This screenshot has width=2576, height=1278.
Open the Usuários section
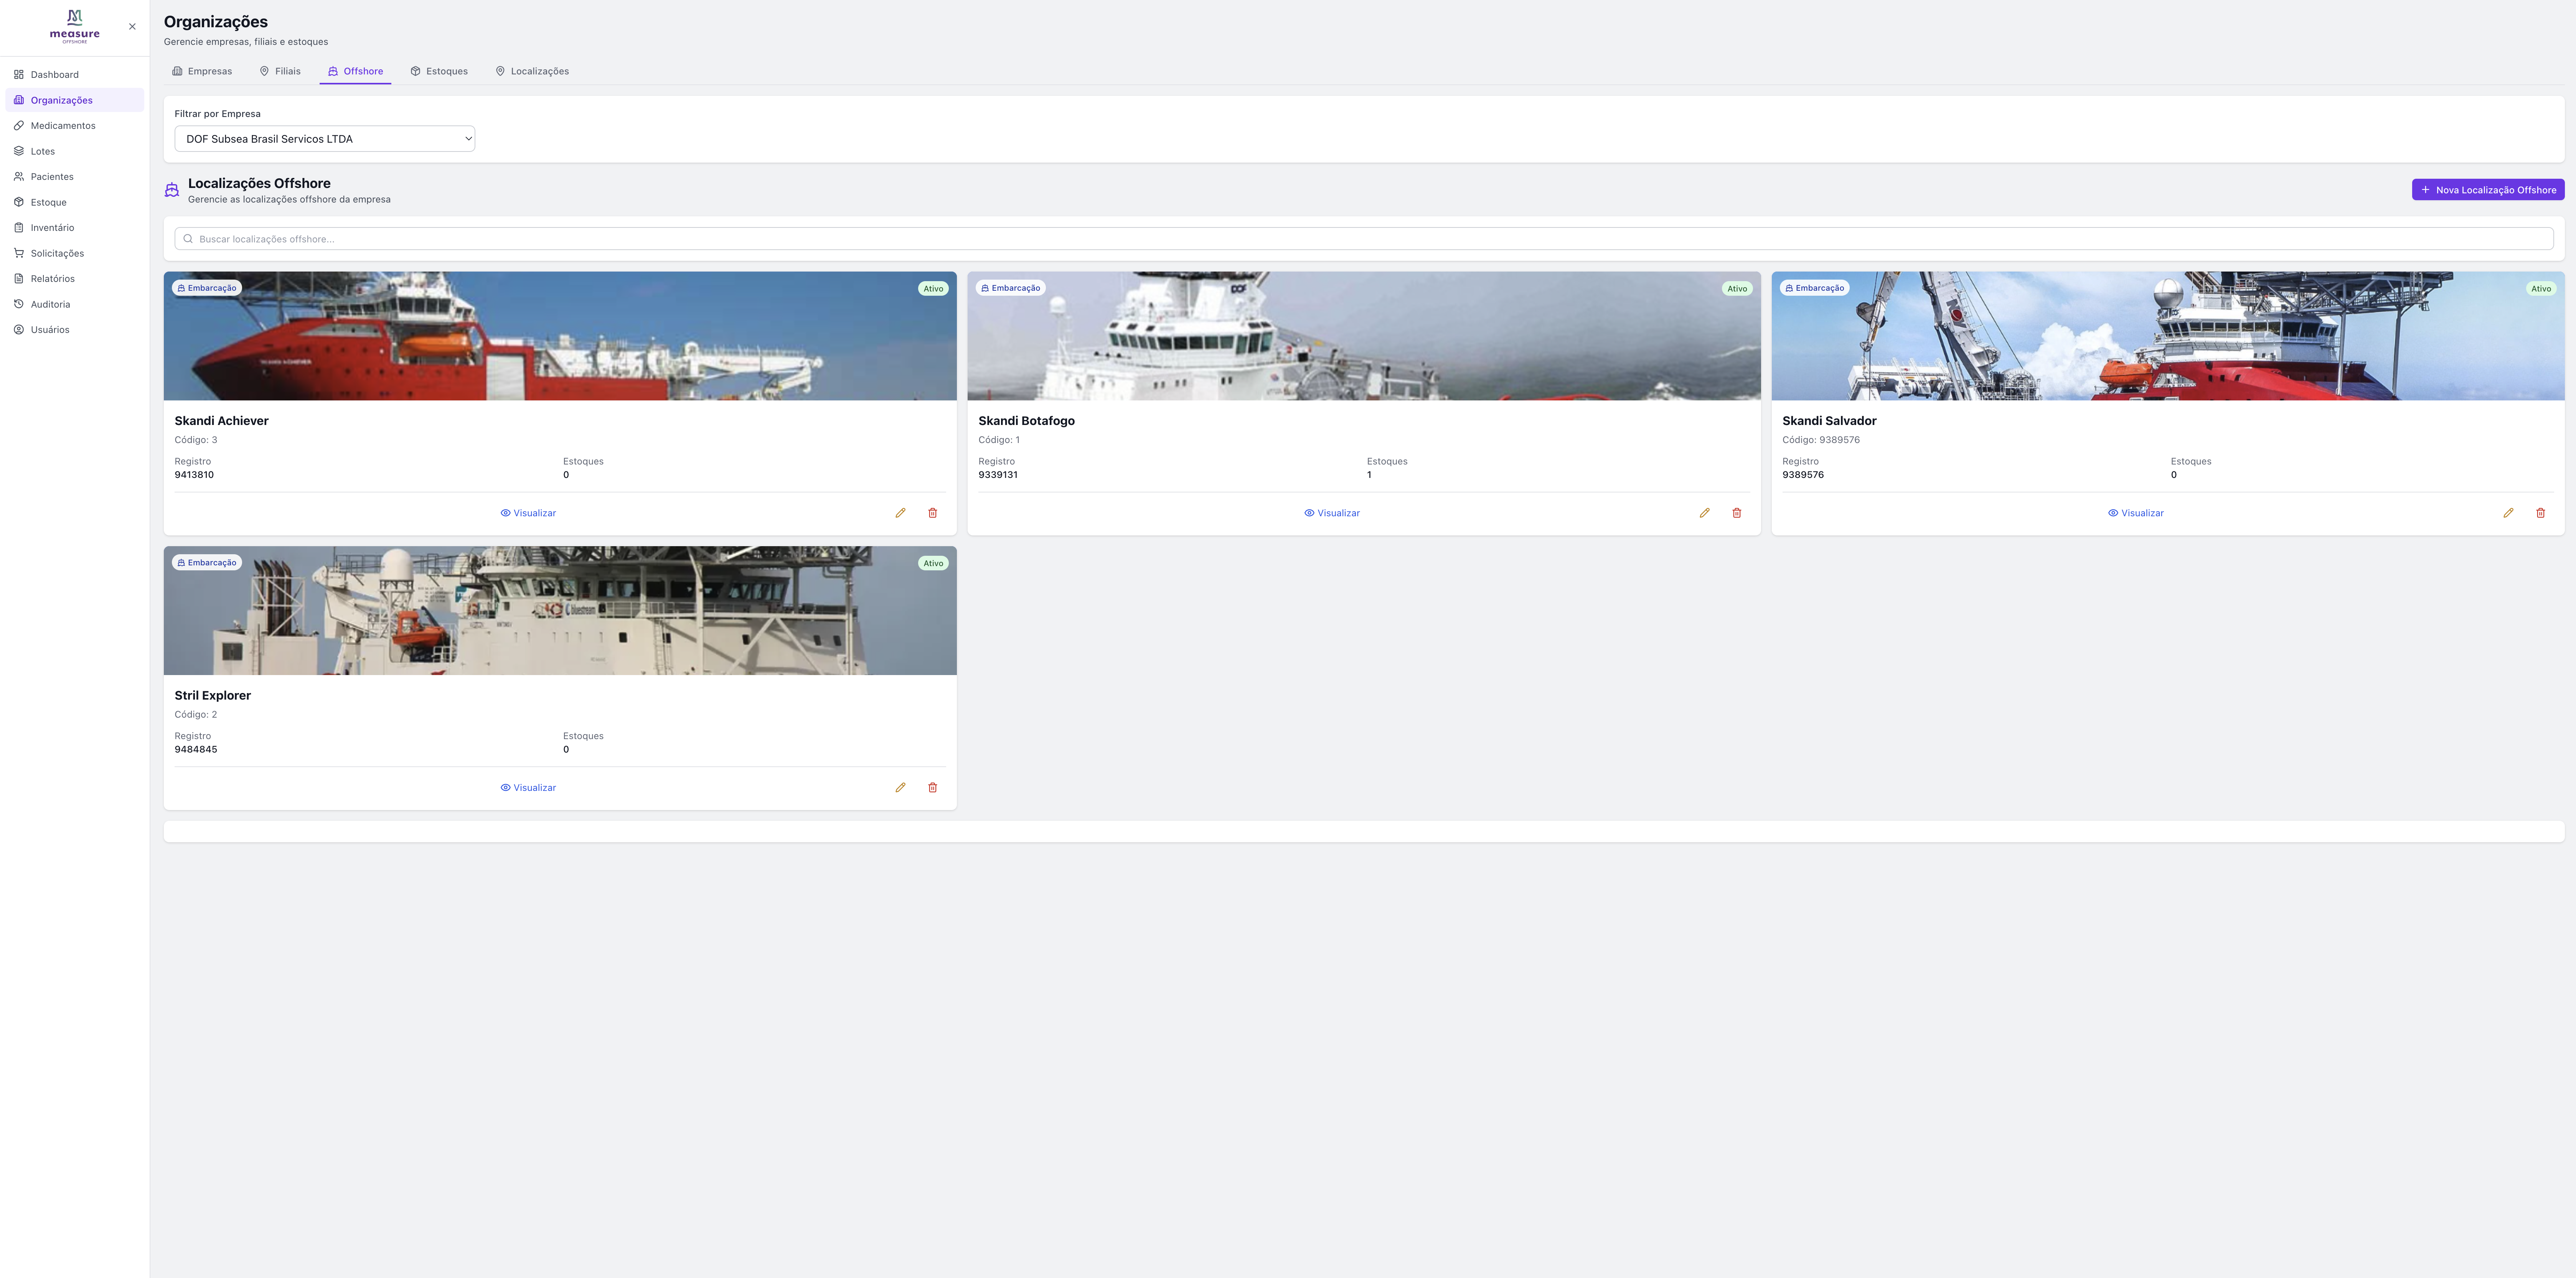(50, 329)
